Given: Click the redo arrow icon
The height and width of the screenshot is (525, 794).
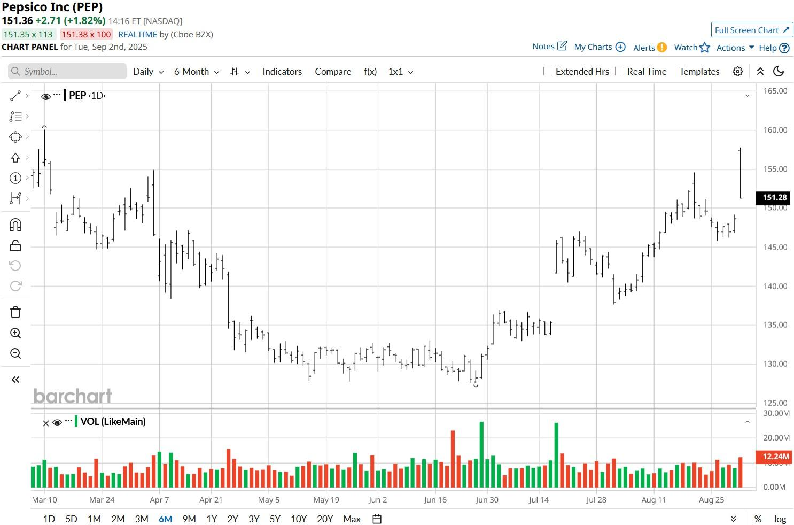Looking at the screenshot, I should [x=15, y=286].
